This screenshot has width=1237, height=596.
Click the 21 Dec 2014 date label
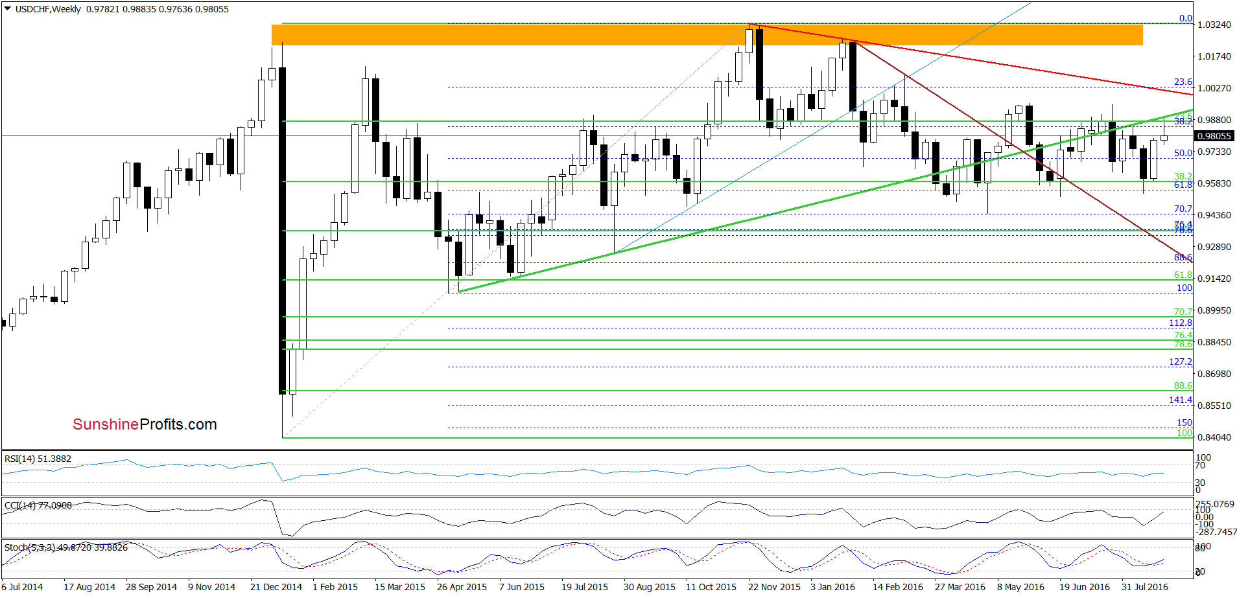click(276, 587)
